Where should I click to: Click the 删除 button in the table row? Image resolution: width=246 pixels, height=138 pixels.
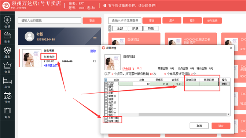(x=224, y=84)
